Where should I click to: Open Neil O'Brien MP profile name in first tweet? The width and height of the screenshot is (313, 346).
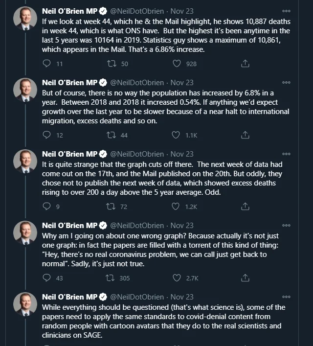tap(70, 11)
